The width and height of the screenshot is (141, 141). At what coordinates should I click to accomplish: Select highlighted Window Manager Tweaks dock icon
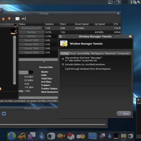click(124, 136)
